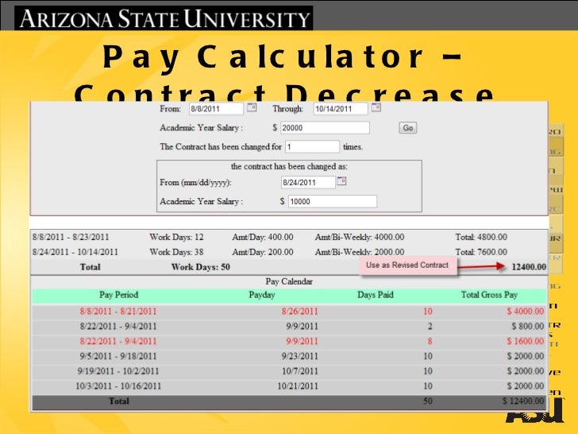Select the '9/19/2011 - 10/2/2011' pay period
The width and height of the screenshot is (578, 434).
tap(118, 371)
